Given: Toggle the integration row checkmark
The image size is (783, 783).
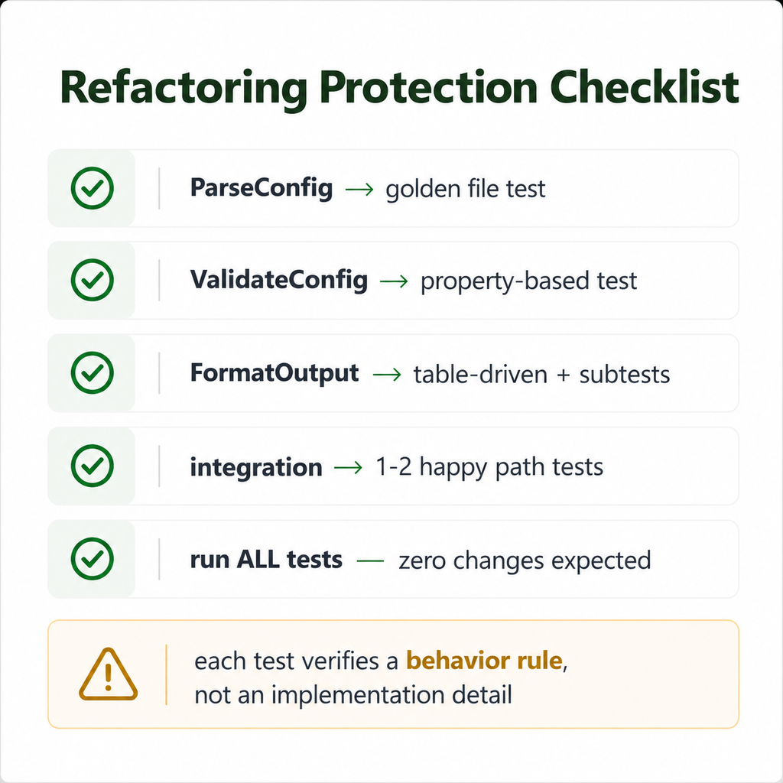Looking at the screenshot, I should (x=93, y=466).
